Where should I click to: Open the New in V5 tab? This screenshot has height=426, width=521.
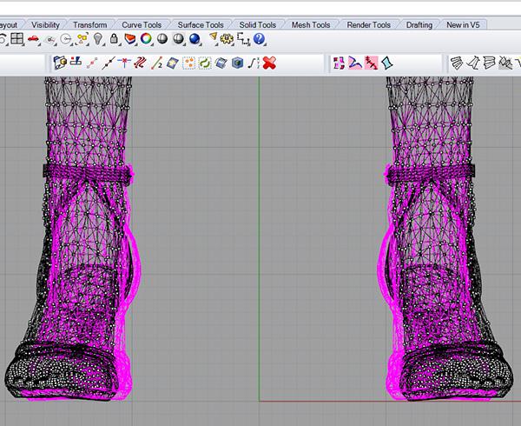click(464, 25)
